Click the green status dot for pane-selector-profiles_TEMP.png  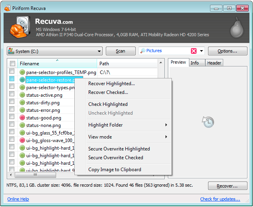click(x=22, y=72)
